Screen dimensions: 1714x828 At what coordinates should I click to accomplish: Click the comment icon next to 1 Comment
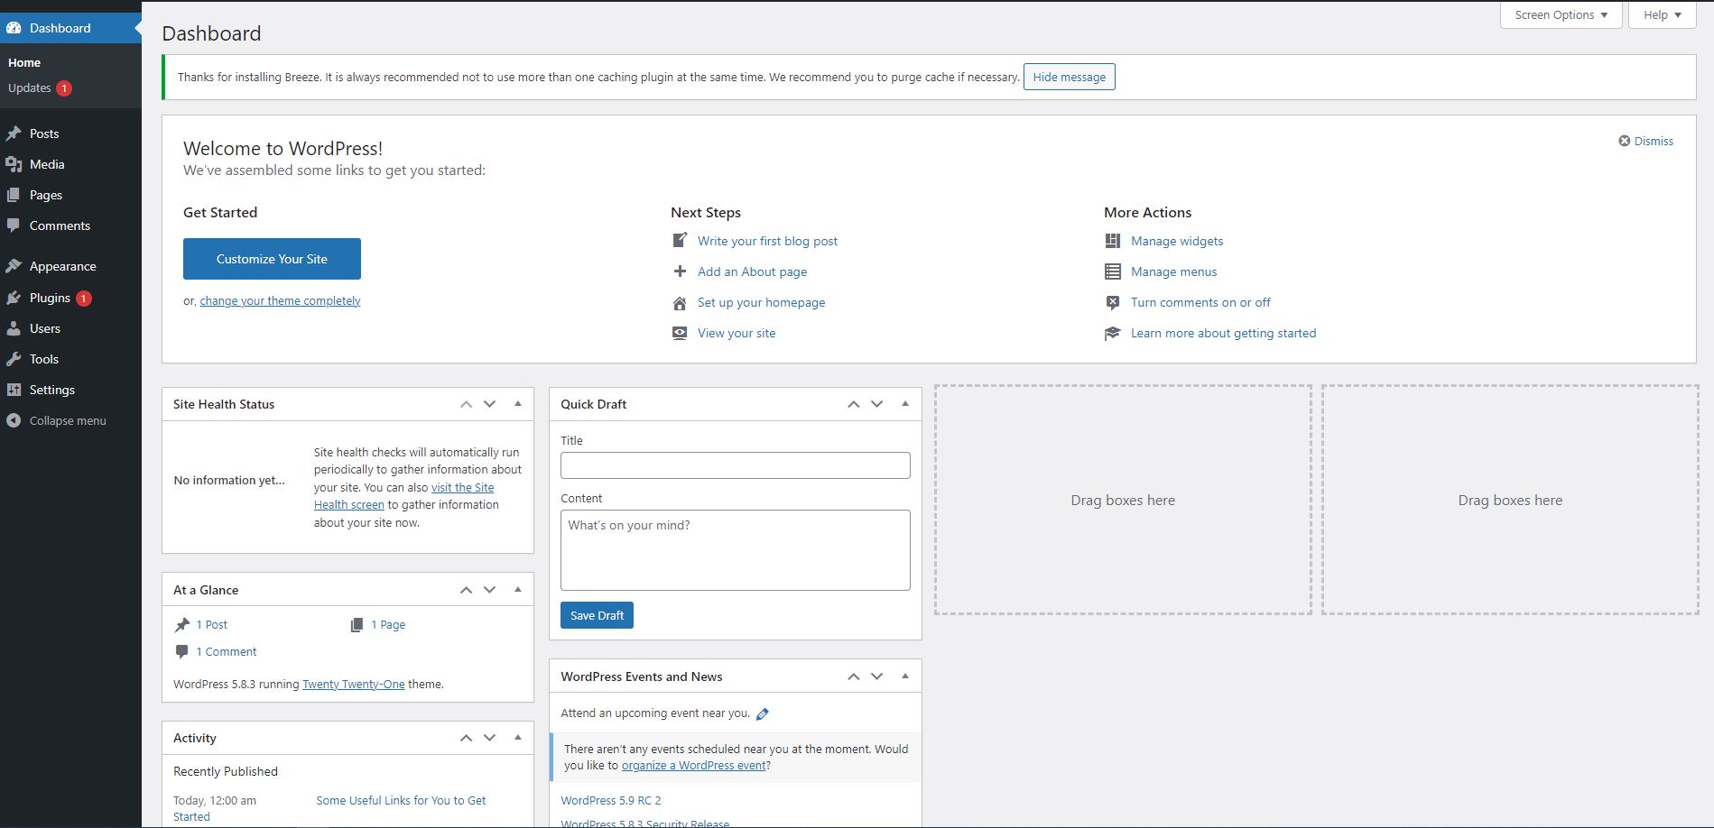coord(182,651)
